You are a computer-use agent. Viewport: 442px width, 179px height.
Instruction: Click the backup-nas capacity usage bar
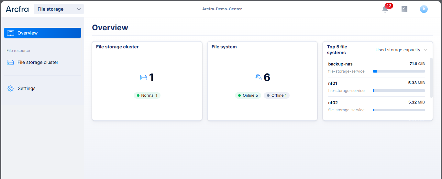pos(399,71)
